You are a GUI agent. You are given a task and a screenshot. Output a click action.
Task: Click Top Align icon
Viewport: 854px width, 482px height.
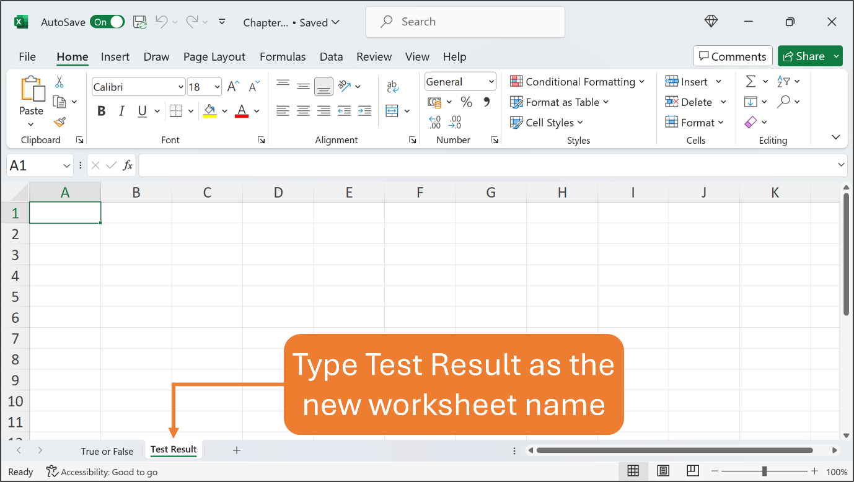click(283, 84)
